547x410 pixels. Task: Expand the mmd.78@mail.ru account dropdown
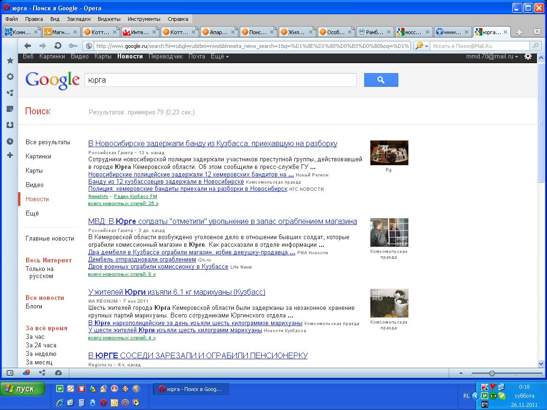coord(493,56)
